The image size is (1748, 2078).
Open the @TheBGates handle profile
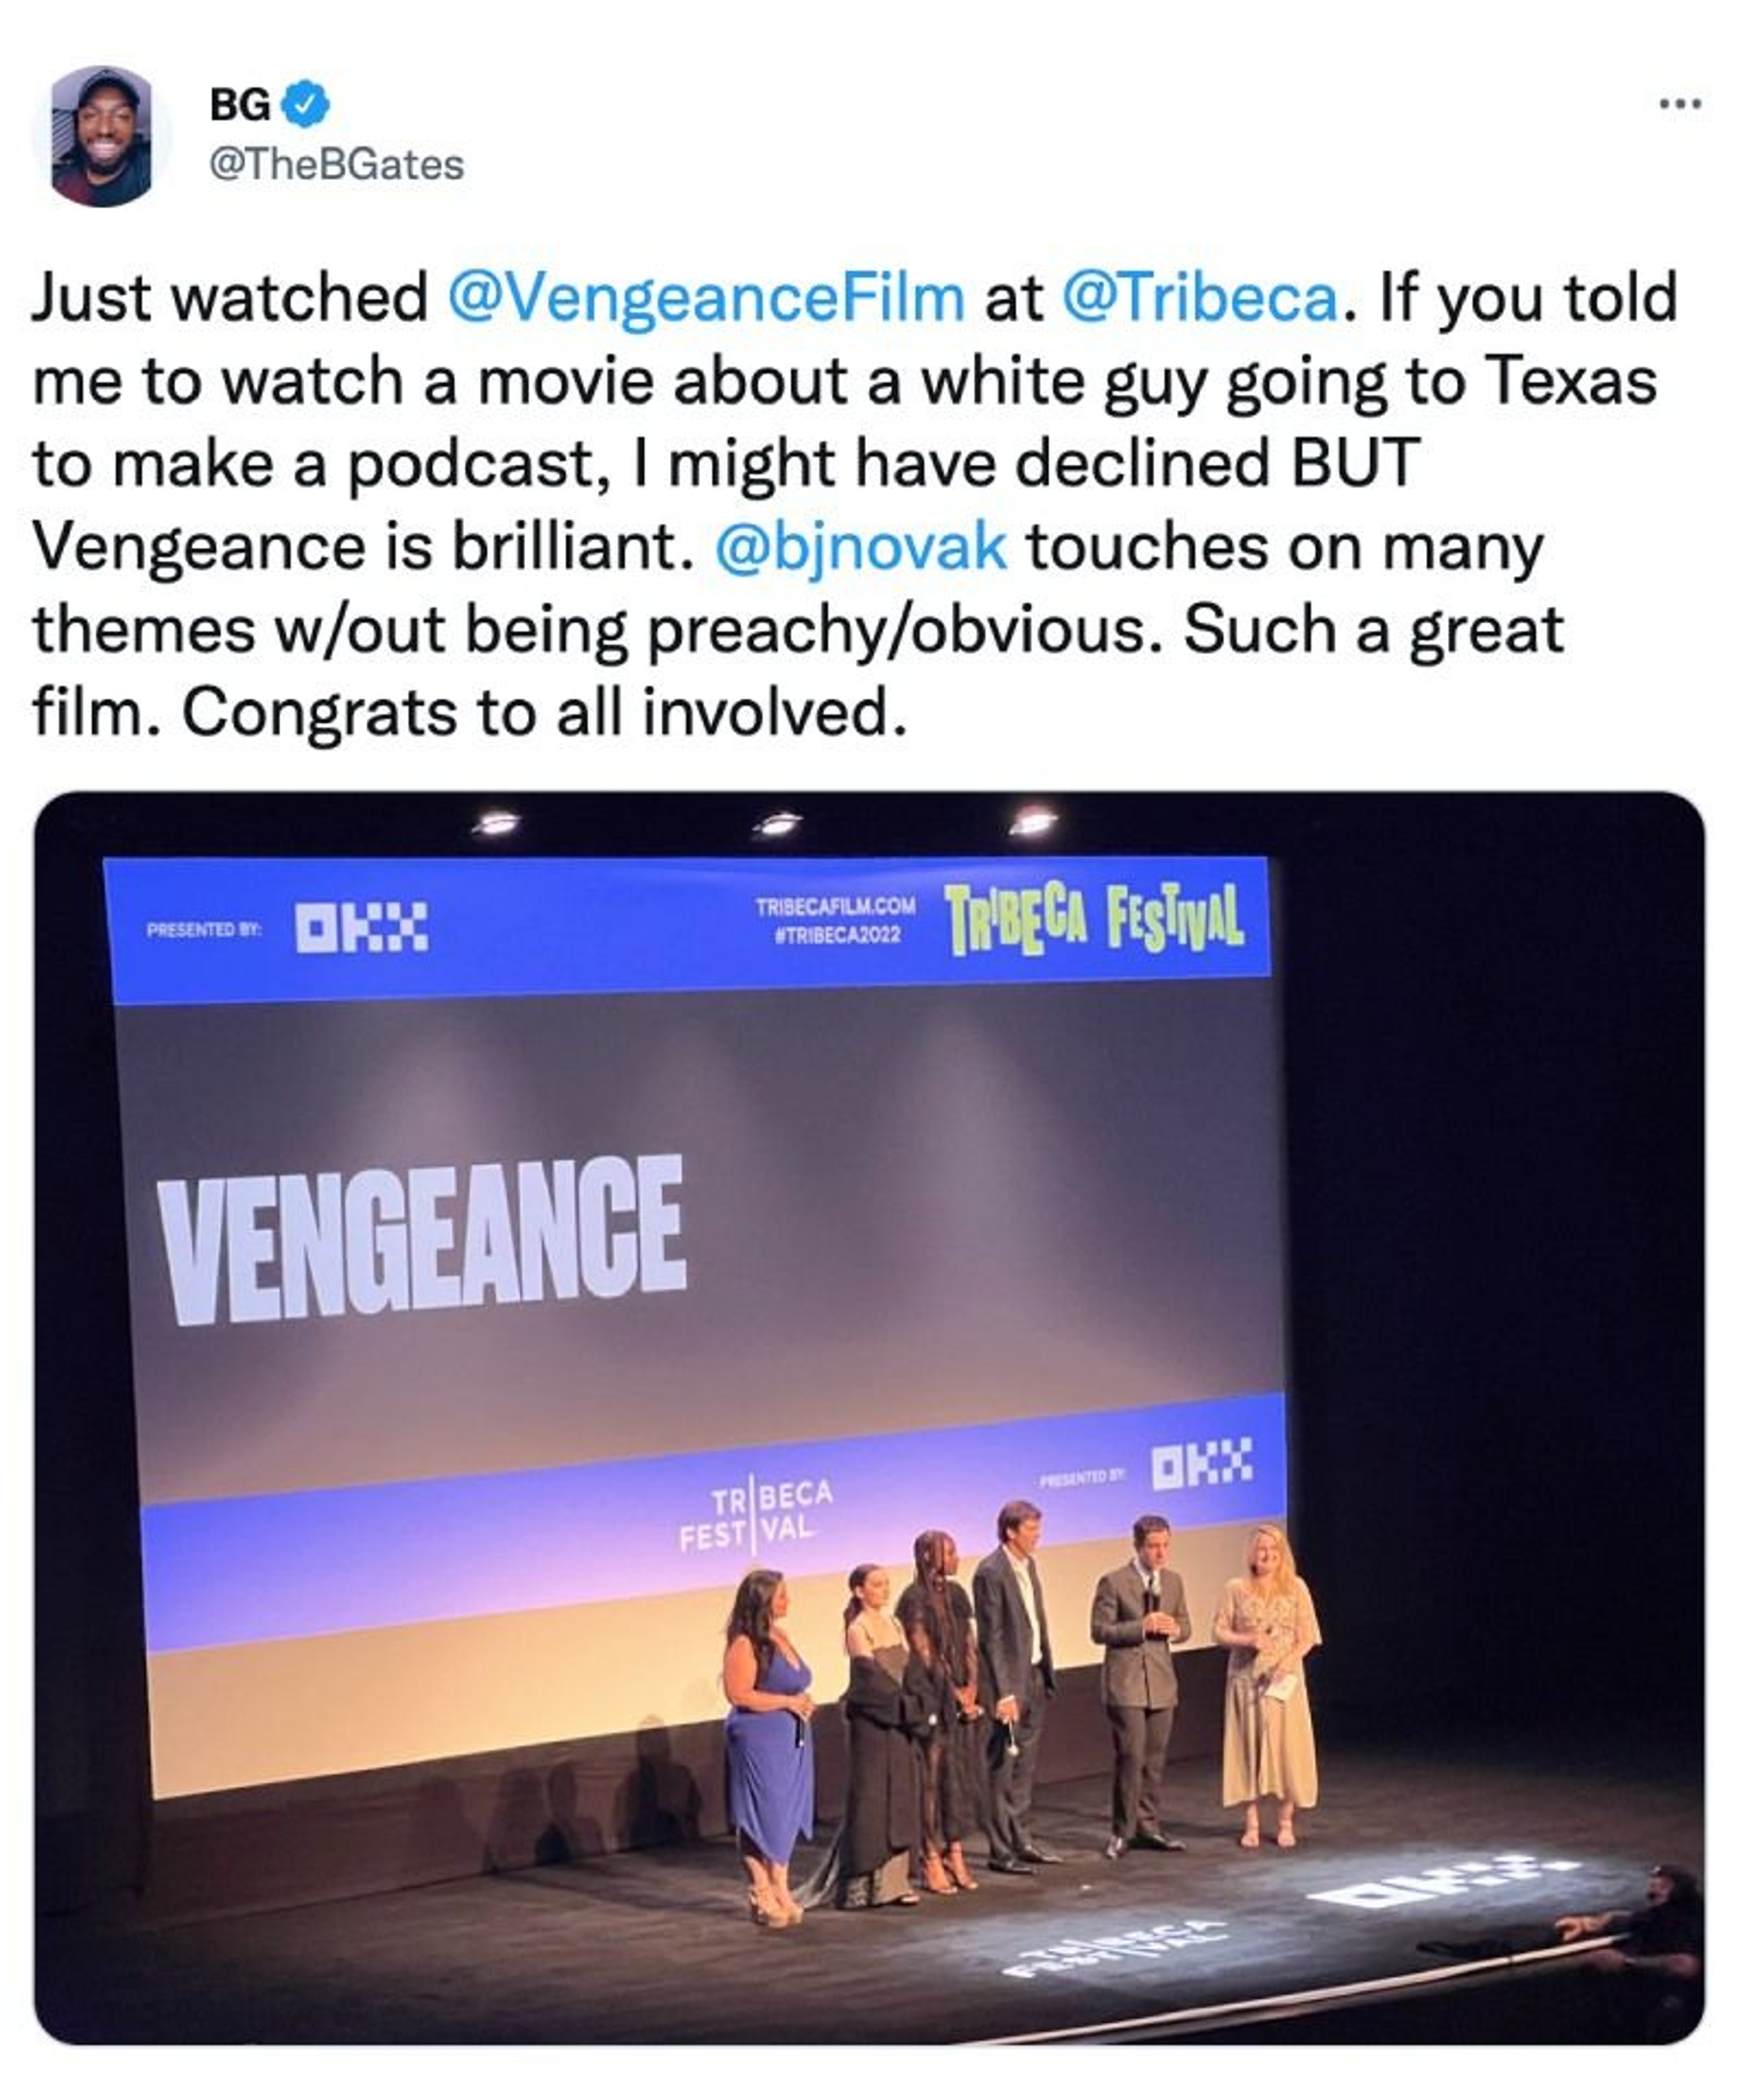click(x=336, y=164)
